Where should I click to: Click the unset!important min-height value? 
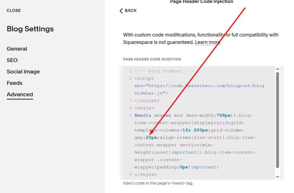coord(175,152)
